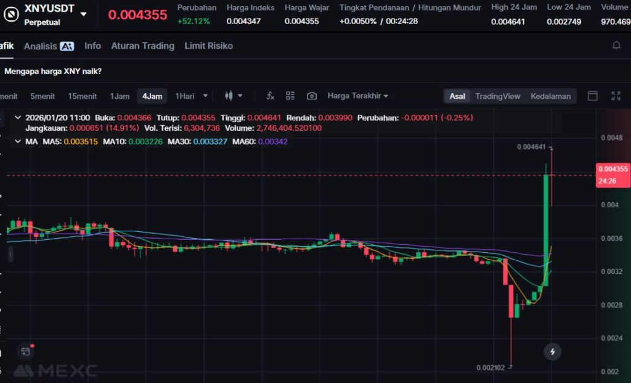Click the panel layout icon
Image resolution: width=631 pixels, height=383 pixels.
coord(593,96)
